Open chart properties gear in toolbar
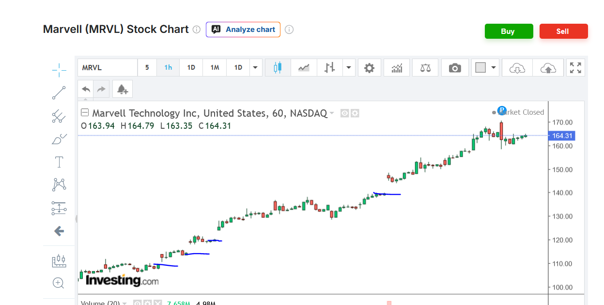The width and height of the screenshot is (604, 305). (x=369, y=68)
